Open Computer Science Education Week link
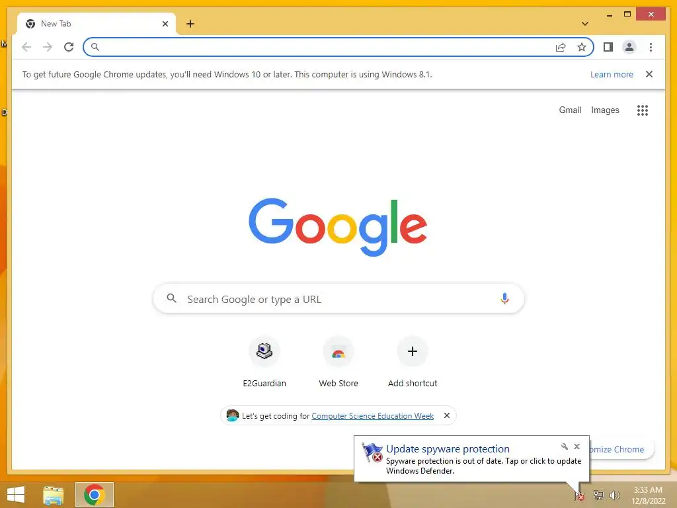 pos(373,415)
